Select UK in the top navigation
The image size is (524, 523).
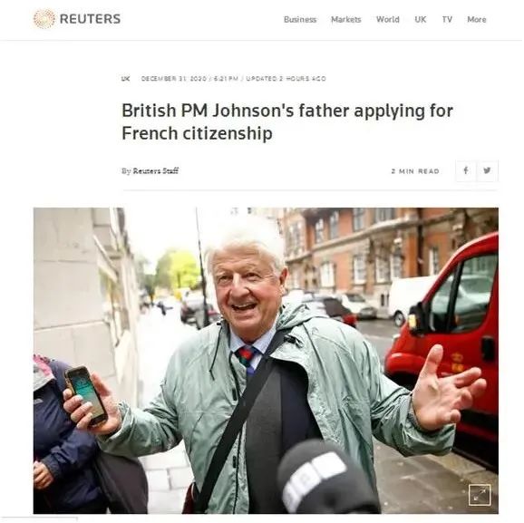point(420,19)
